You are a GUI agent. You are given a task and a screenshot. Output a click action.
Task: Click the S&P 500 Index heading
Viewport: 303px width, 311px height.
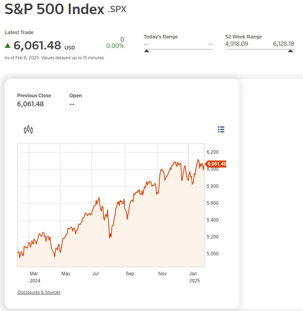[x=54, y=9]
